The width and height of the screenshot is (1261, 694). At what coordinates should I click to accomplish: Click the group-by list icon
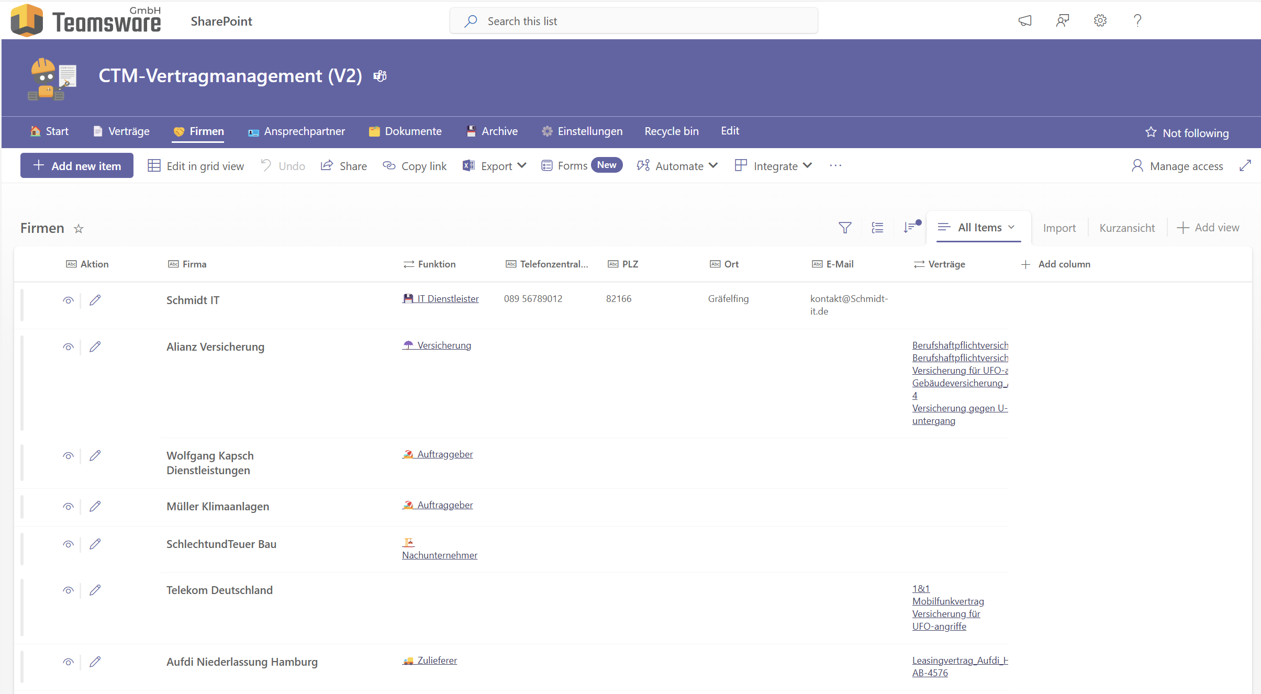tap(877, 228)
